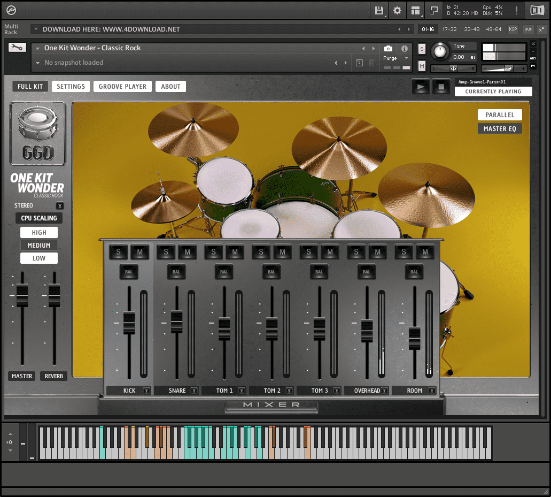Set CPU scaling to MEDIUM
Image resolution: width=551 pixels, height=497 pixels.
39,245
